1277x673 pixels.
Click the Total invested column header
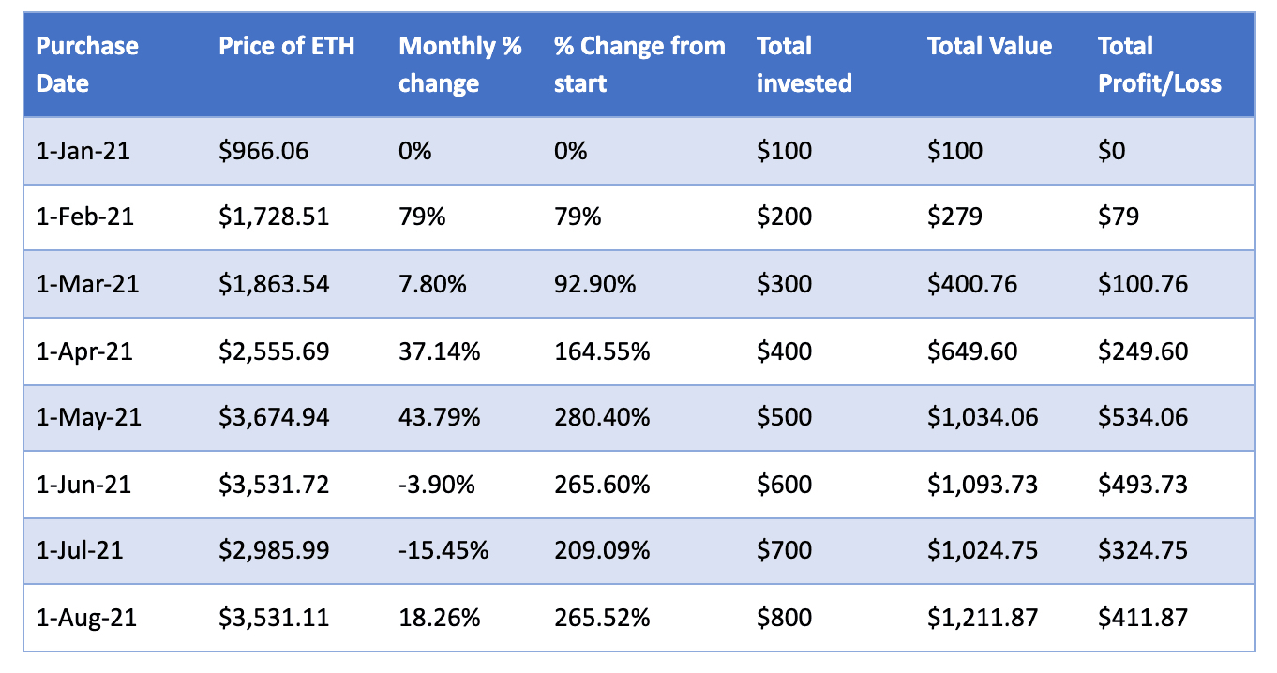(804, 65)
